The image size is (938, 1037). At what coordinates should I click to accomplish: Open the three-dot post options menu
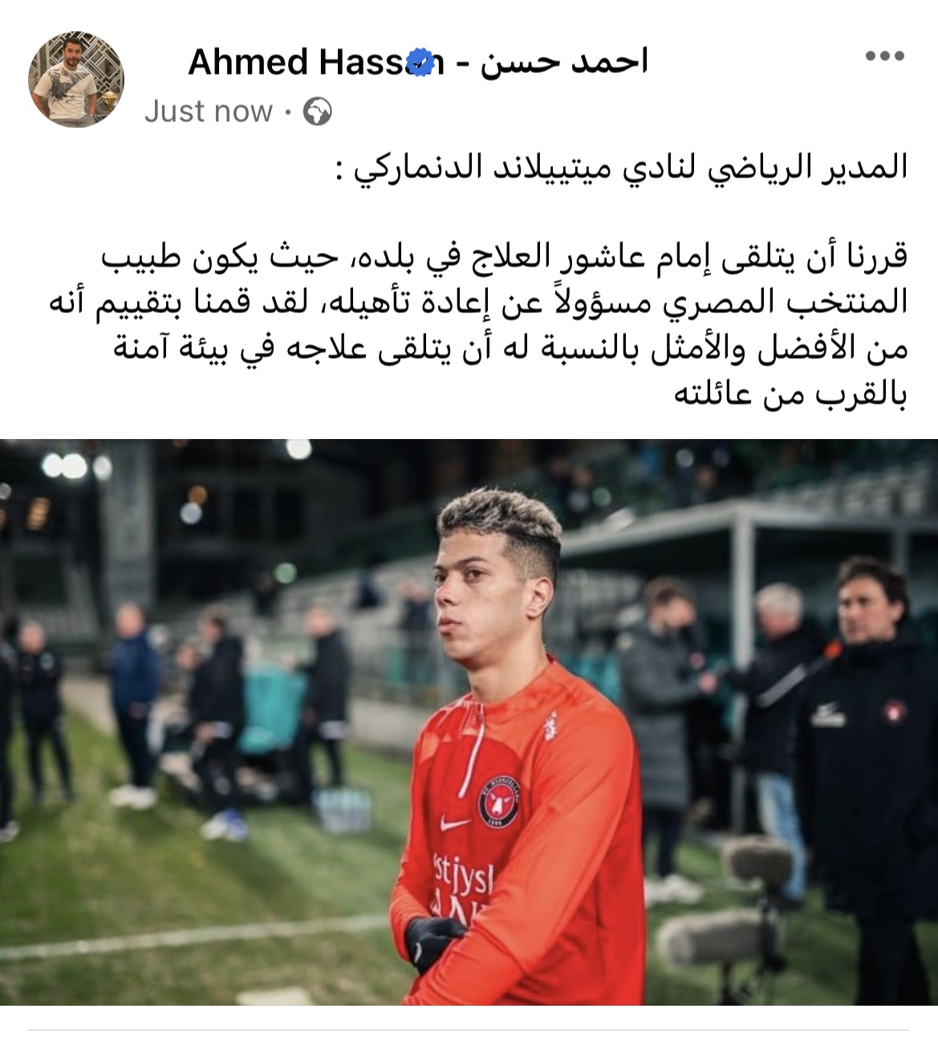[885, 56]
